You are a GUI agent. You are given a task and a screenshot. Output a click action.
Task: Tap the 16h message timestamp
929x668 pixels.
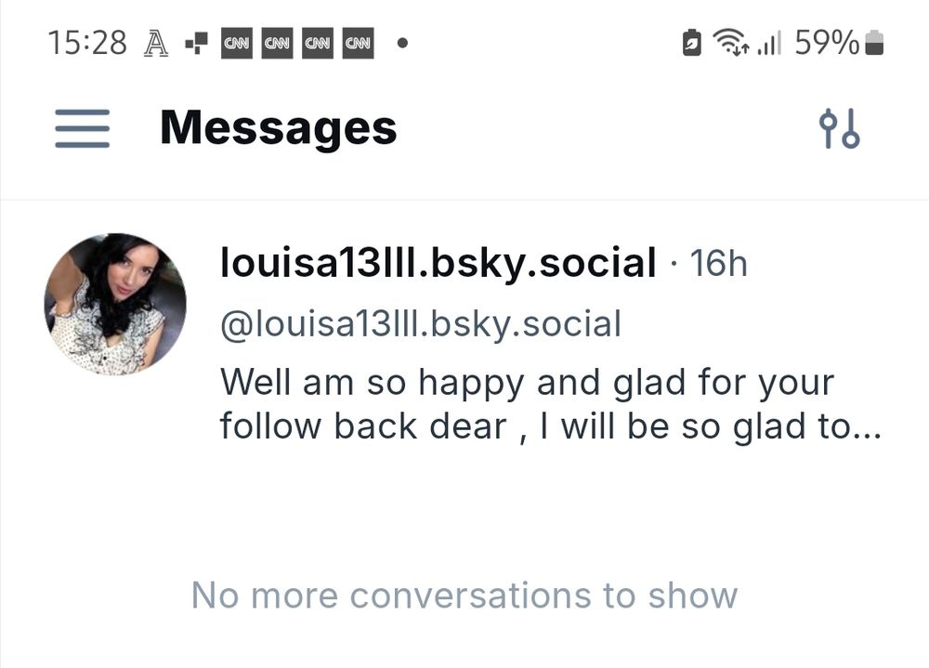[718, 264]
